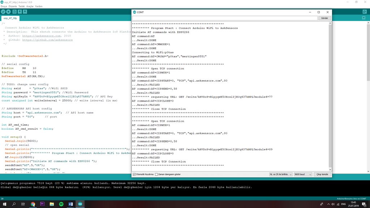Click the Gönder button

click(x=324, y=18)
